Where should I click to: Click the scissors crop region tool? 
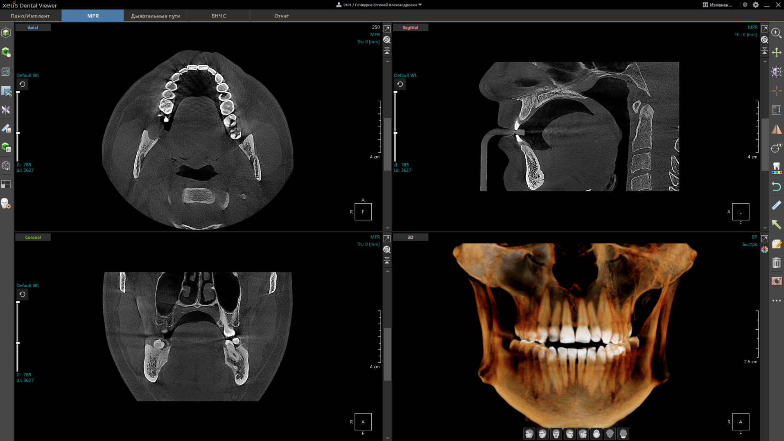click(6, 91)
